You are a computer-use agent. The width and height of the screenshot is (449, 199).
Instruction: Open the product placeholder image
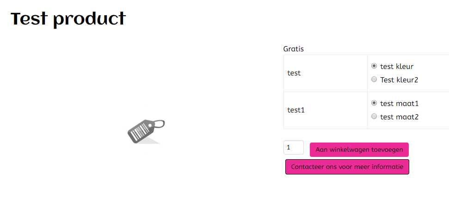pos(146,131)
